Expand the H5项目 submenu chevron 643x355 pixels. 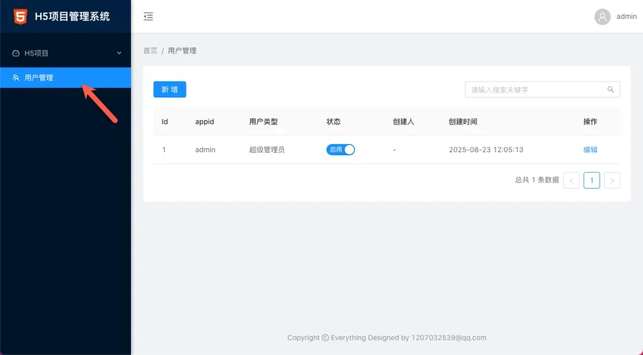(119, 54)
